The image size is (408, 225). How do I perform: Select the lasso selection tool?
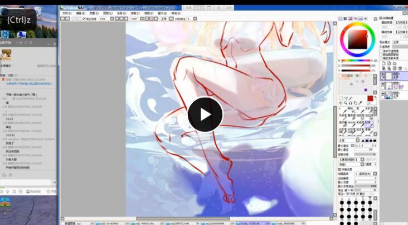(346, 98)
